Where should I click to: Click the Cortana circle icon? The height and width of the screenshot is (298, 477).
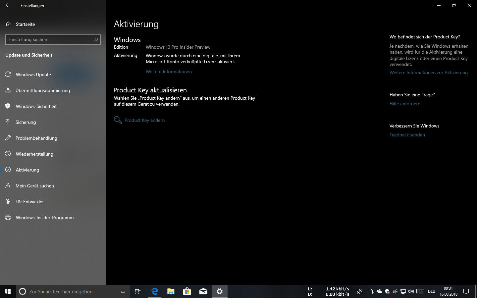pos(23,291)
